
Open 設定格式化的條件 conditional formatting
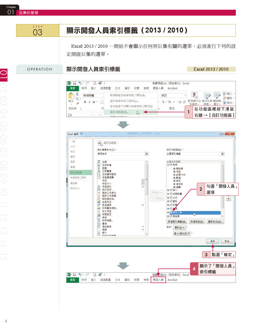tap(195, 99)
